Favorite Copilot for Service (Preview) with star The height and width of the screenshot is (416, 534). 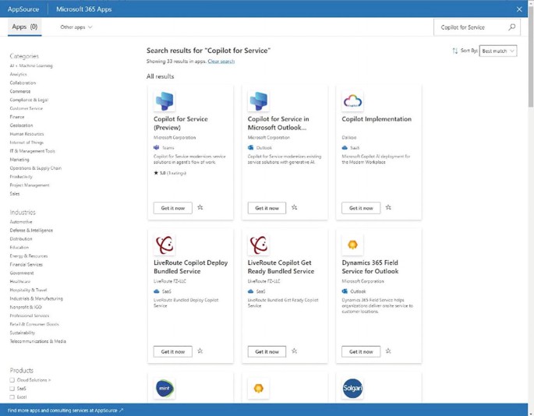(200, 207)
